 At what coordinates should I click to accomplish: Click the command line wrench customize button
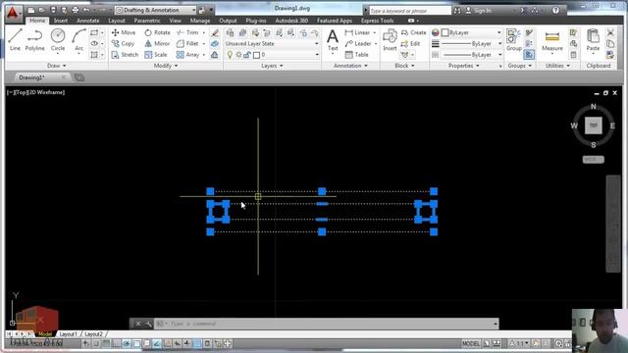click(x=148, y=324)
